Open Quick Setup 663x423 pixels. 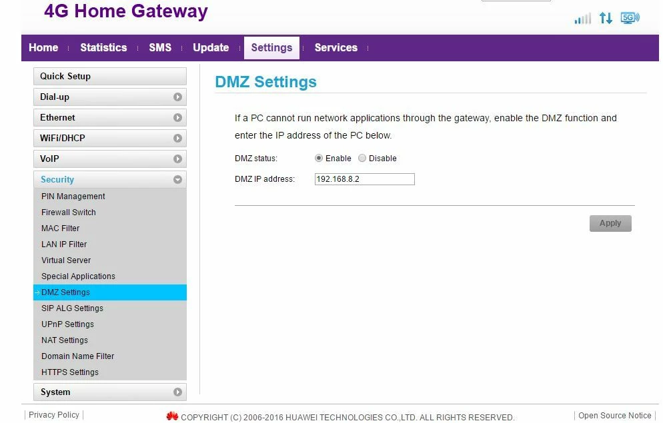(110, 77)
